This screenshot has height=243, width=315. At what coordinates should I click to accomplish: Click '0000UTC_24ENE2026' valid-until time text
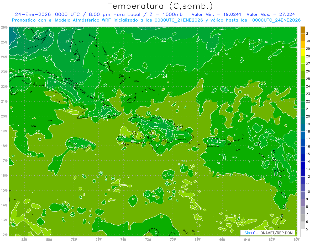tap(276, 20)
